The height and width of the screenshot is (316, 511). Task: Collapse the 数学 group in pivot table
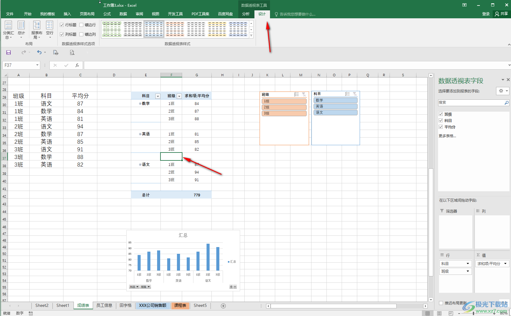(x=140, y=104)
